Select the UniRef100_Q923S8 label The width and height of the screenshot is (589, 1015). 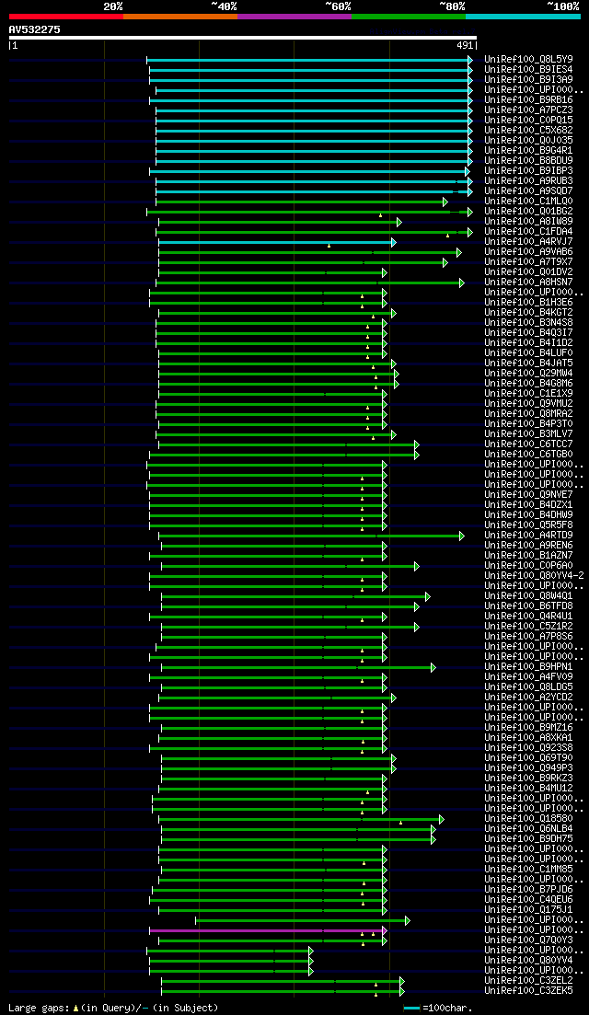[528, 747]
